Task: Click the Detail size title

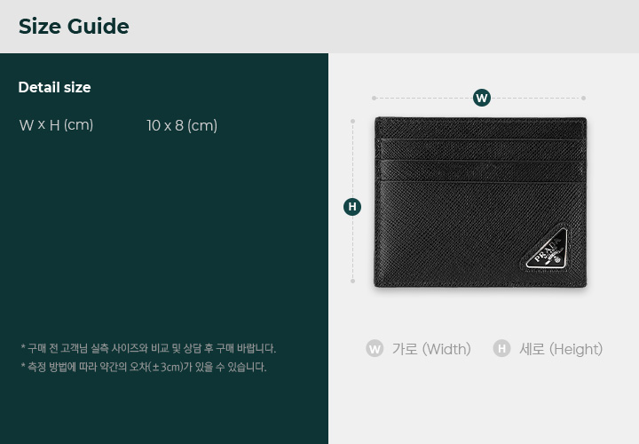Action: click(x=55, y=87)
